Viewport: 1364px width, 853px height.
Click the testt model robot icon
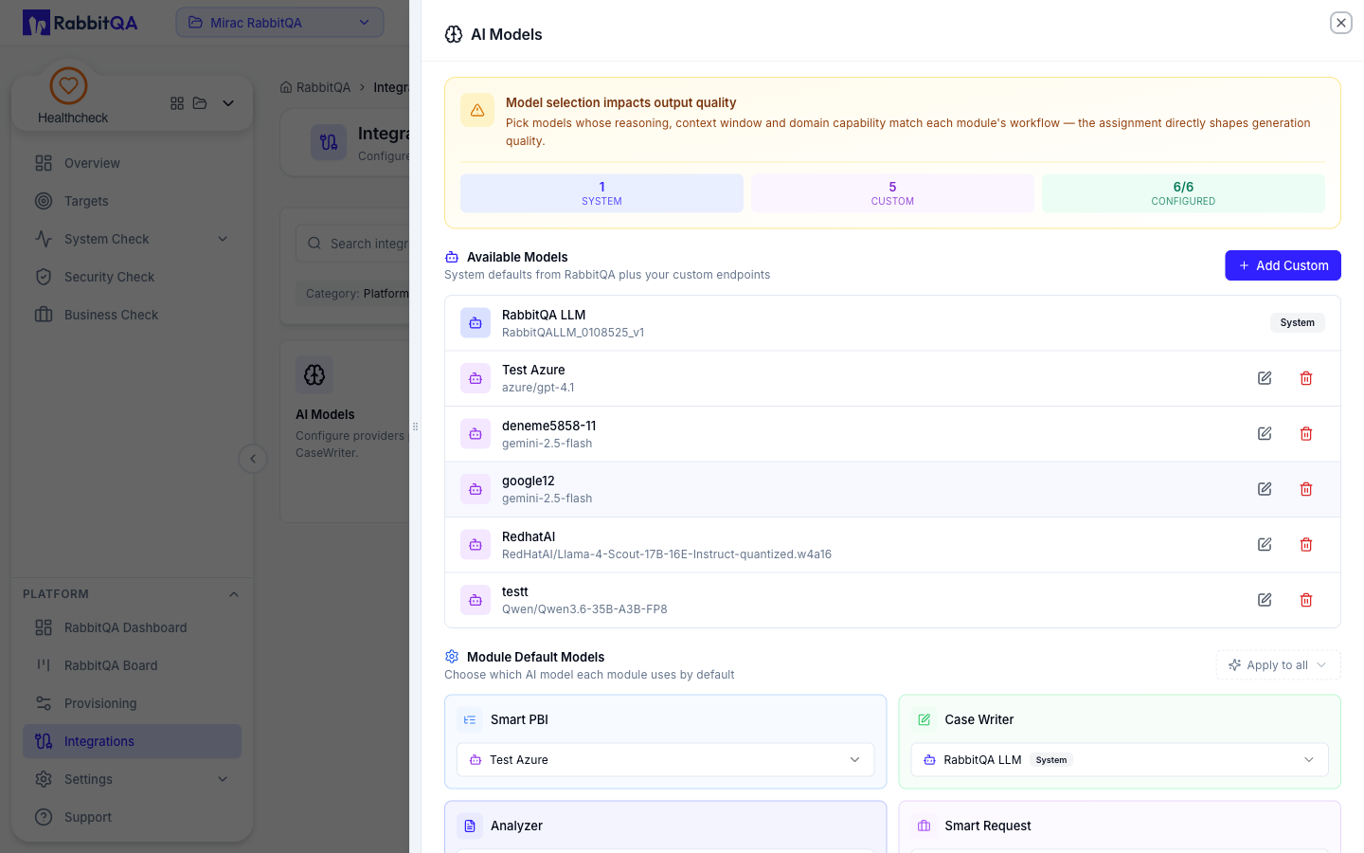(476, 600)
